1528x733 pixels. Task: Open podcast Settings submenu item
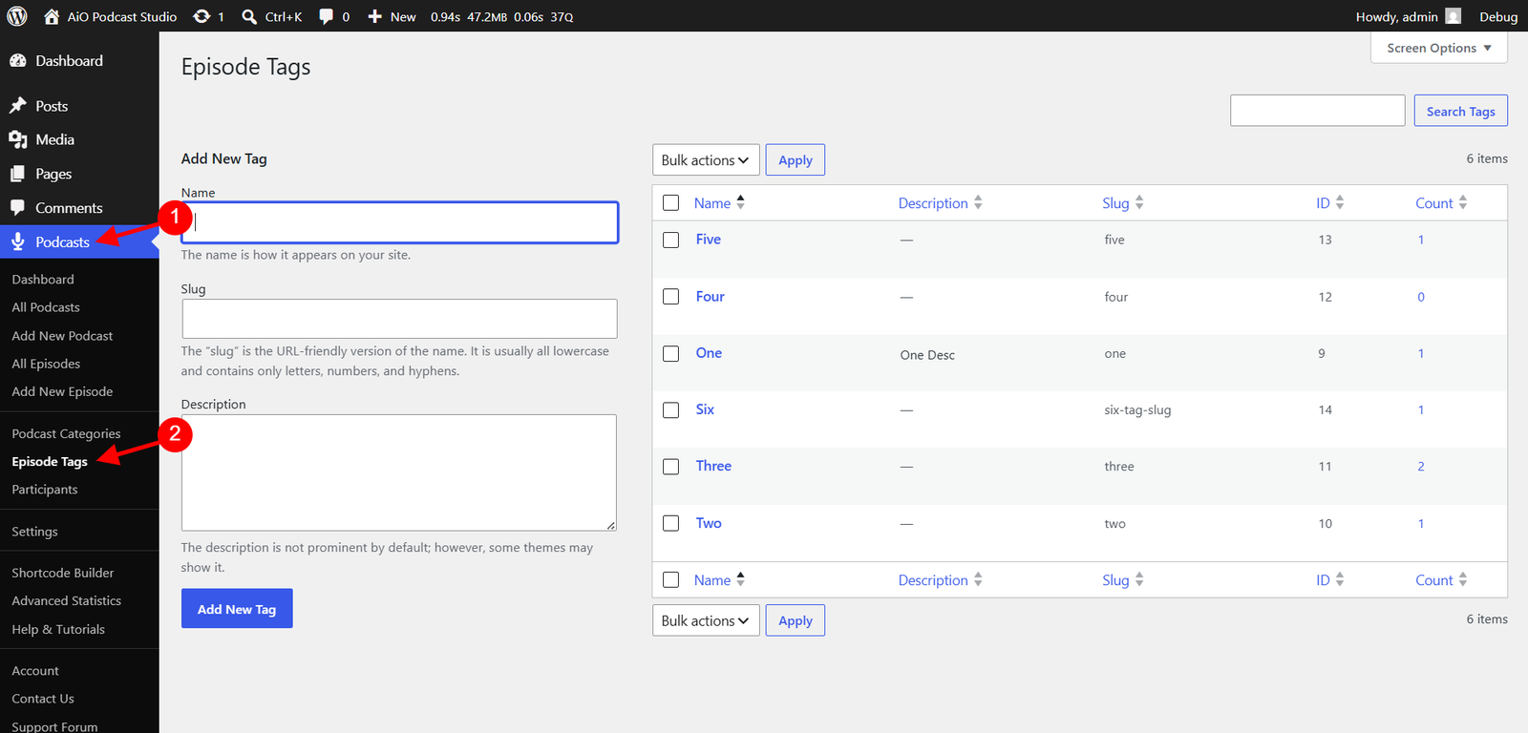(34, 532)
